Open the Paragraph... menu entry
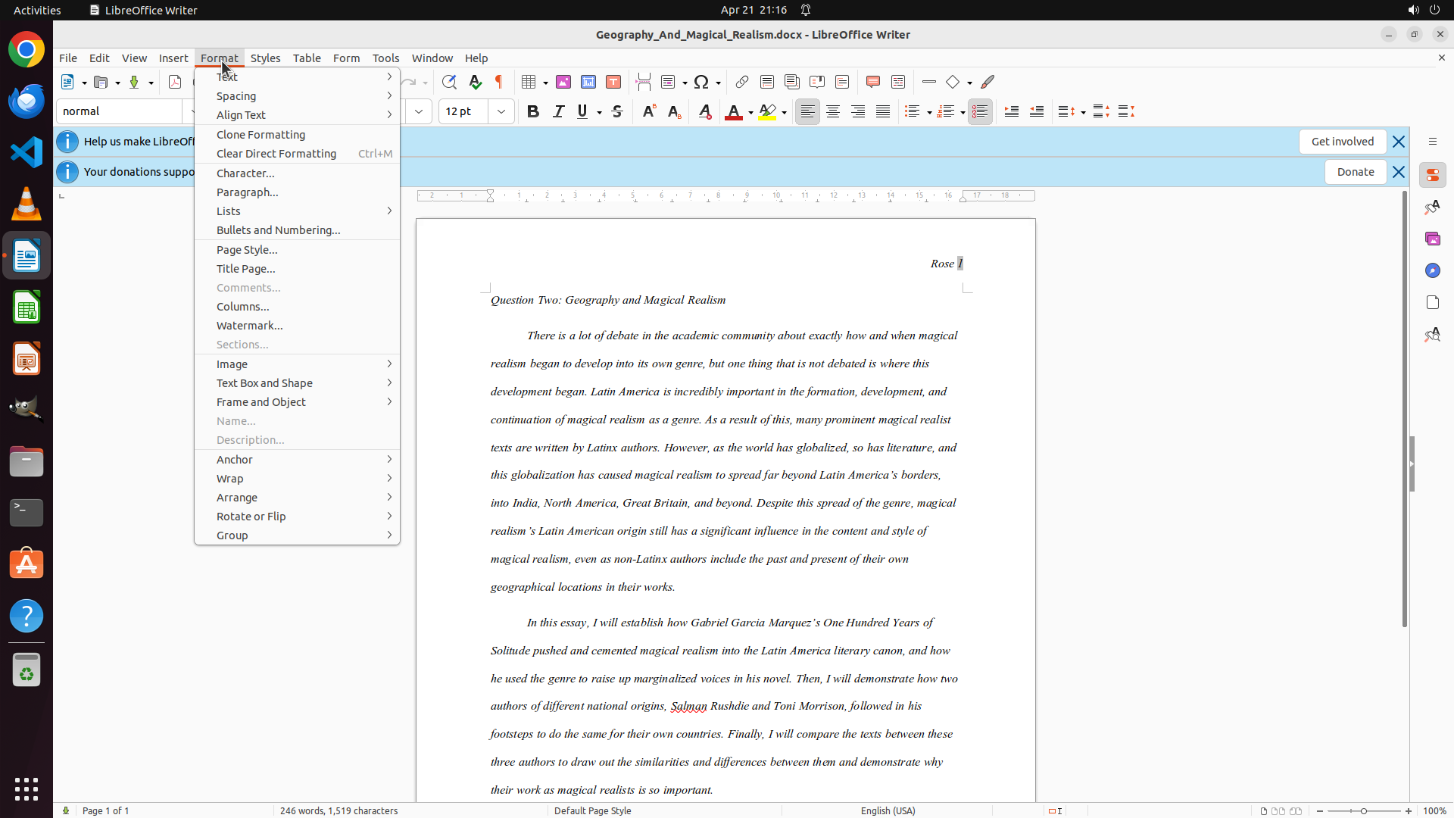The width and height of the screenshot is (1454, 818). (x=248, y=192)
